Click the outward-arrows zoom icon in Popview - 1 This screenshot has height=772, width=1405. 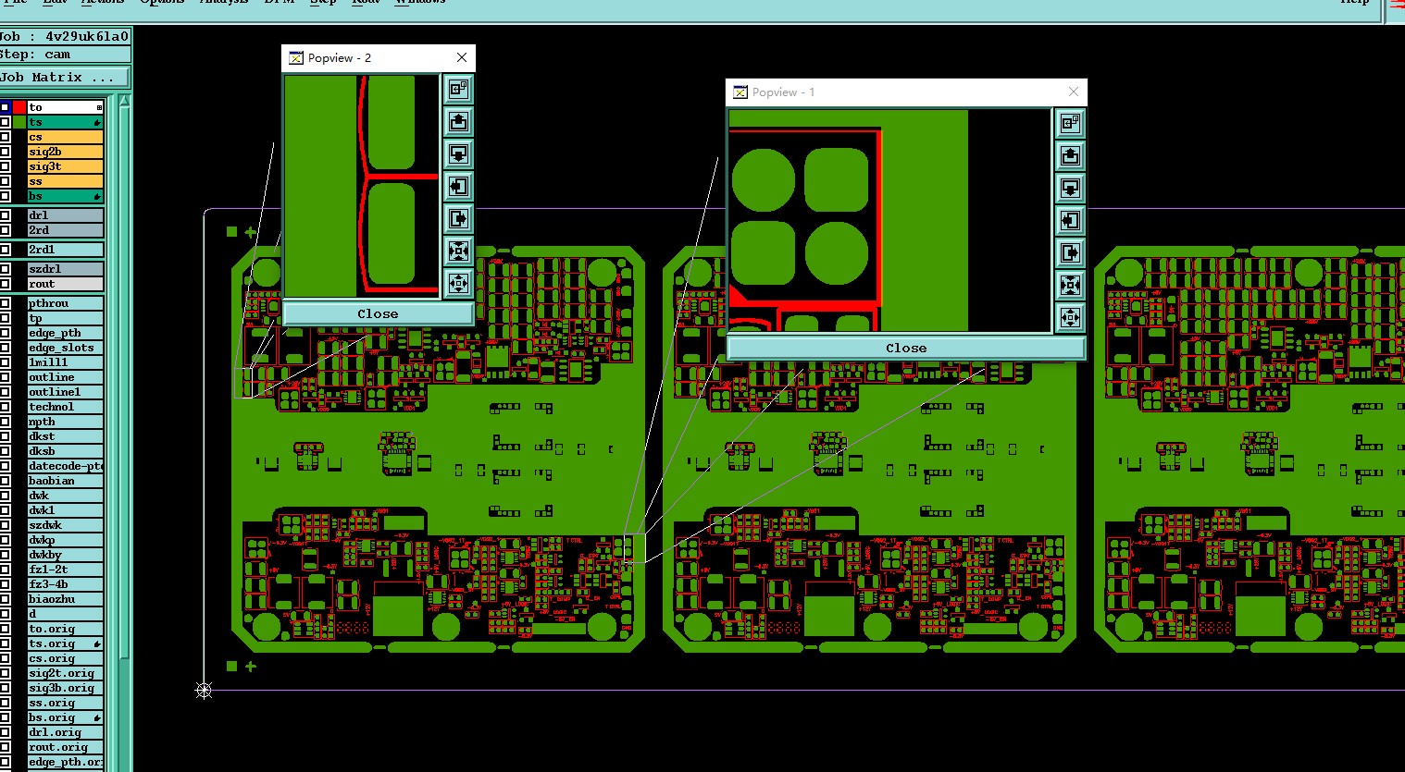pyautogui.click(x=1070, y=317)
